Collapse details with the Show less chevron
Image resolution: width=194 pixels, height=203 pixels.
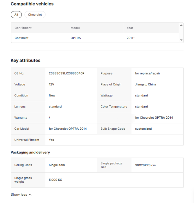30,195
